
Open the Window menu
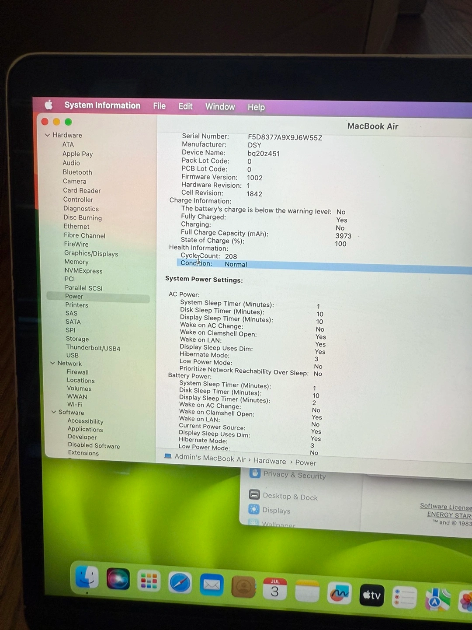(x=220, y=107)
